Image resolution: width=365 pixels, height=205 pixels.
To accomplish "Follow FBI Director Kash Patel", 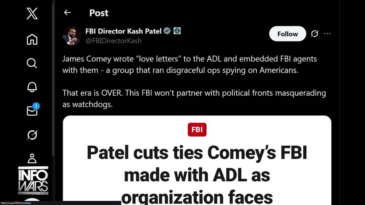I will tap(287, 34).
